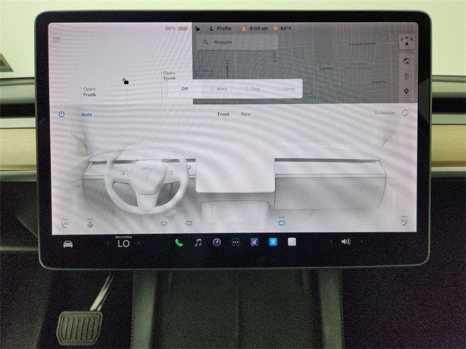Viewport: 466px width, 349px height.
Task: Tap the Navigate search field
Action: (237, 42)
